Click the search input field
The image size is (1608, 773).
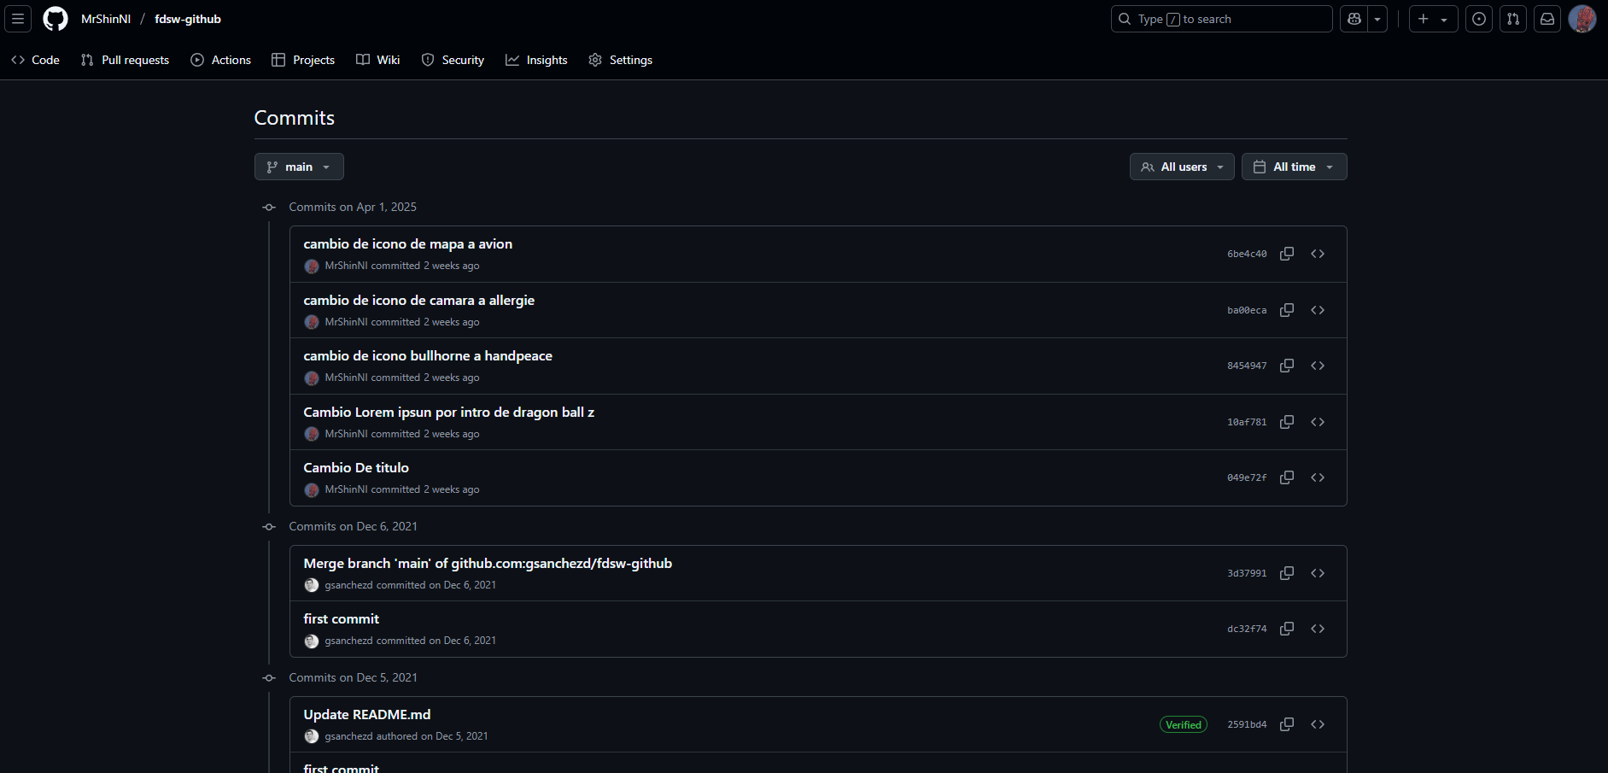coord(1221,19)
